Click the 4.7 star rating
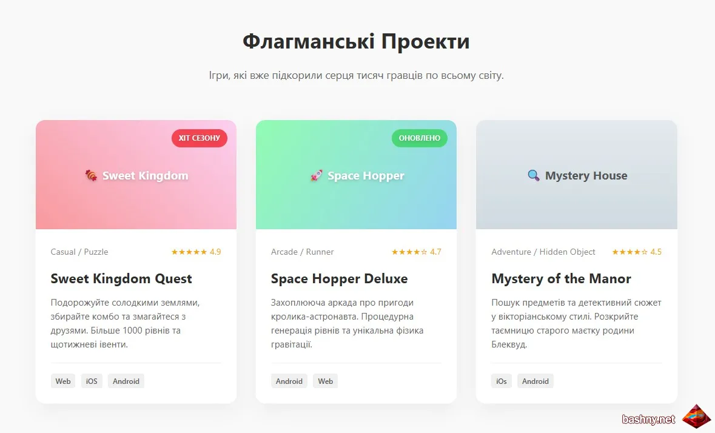 click(x=416, y=252)
